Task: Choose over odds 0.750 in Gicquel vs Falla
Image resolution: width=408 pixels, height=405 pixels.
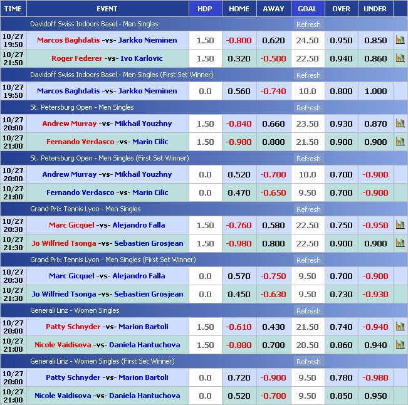Action: click(x=341, y=225)
